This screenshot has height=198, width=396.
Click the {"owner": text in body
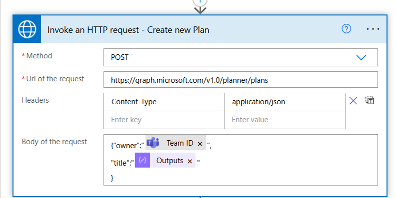(127, 145)
